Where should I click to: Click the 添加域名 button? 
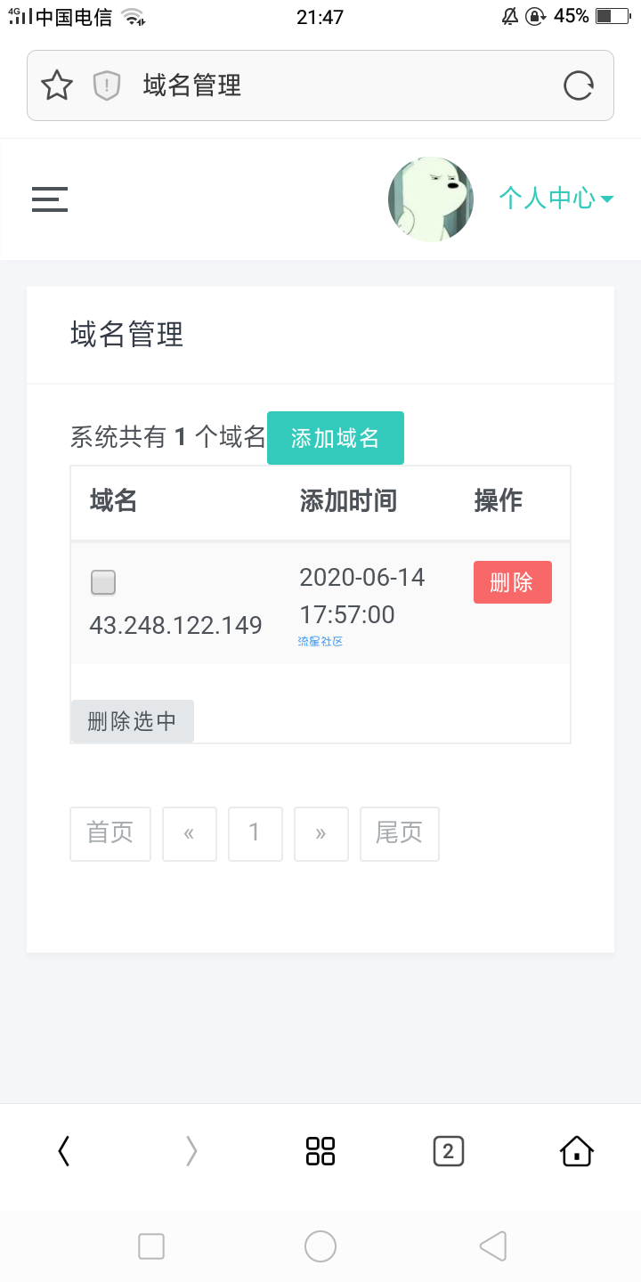[336, 438]
